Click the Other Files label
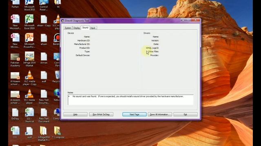The image size is (261, 146). [153, 52]
